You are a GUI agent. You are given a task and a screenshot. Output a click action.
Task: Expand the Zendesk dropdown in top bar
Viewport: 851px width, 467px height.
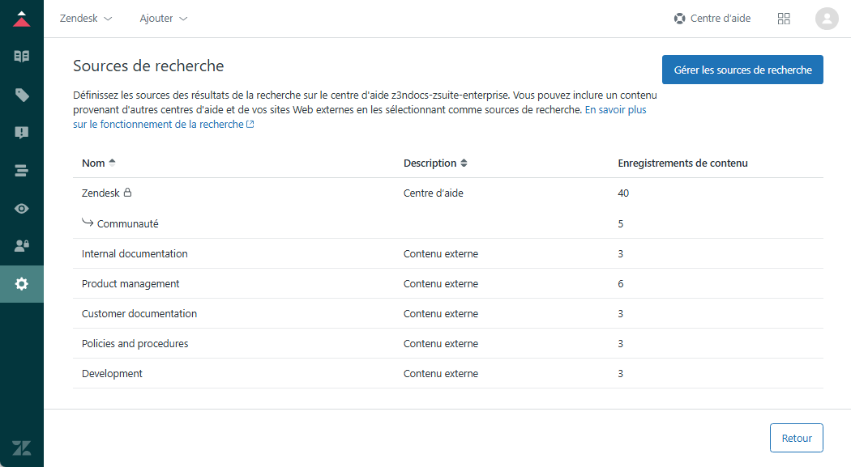point(86,19)
